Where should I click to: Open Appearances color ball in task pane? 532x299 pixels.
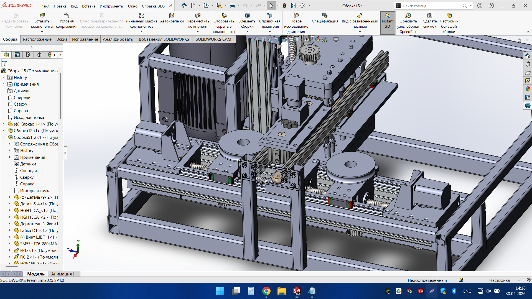coord(528,89)
